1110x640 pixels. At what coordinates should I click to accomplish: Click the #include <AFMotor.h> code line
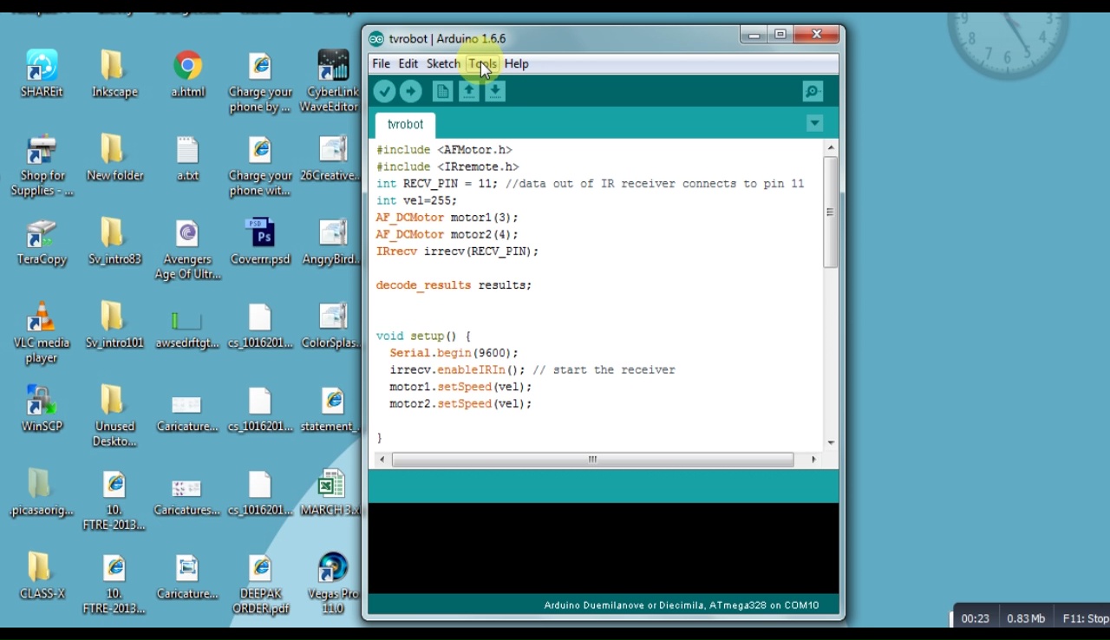tap(444, 150)
